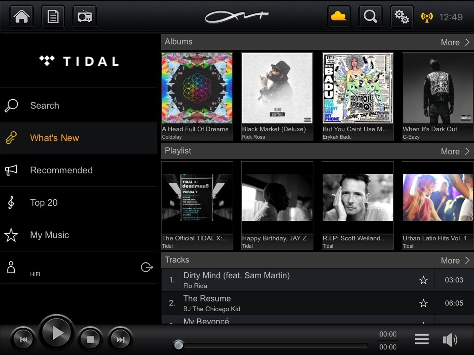Open the speaker volume control

pyautogui.click(x=450, y=340)
